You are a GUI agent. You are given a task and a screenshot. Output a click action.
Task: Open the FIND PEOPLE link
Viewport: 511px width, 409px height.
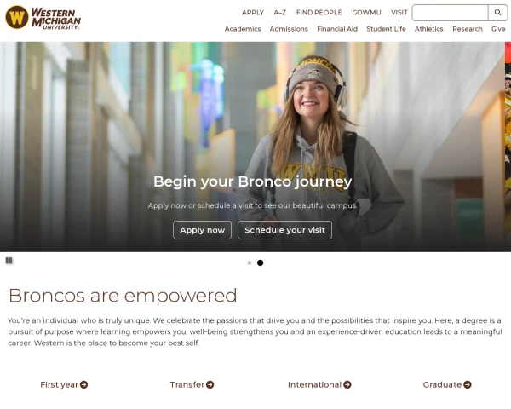(319, 13)
